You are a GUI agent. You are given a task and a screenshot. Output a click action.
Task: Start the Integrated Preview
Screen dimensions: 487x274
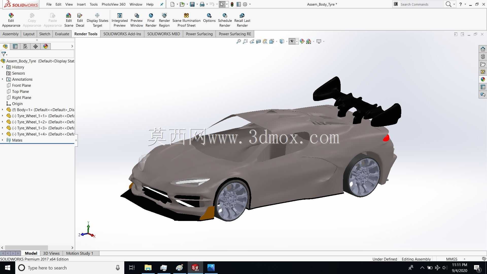click(120, 20)
